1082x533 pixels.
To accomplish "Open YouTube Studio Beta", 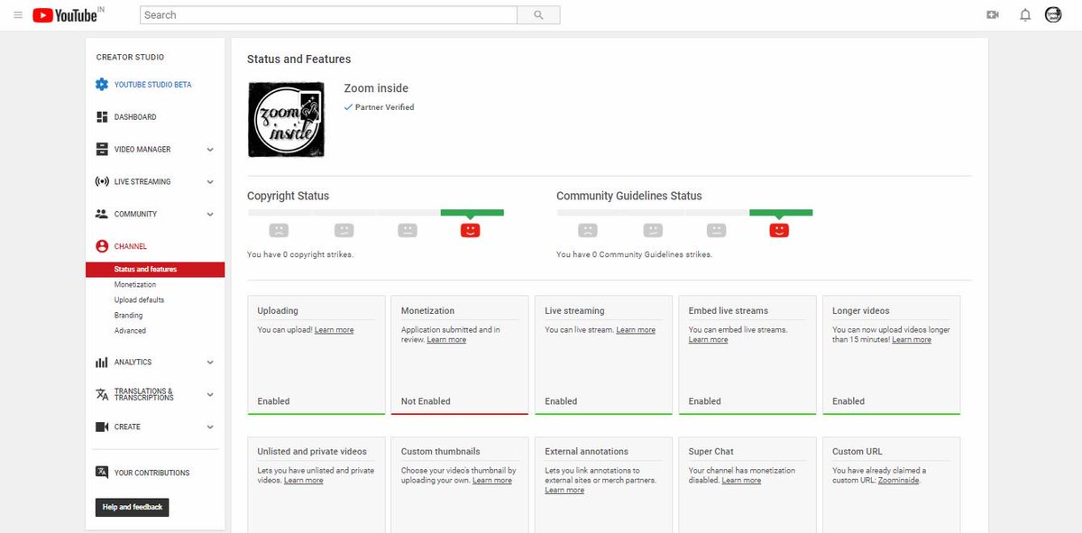I will pos(152,85).
